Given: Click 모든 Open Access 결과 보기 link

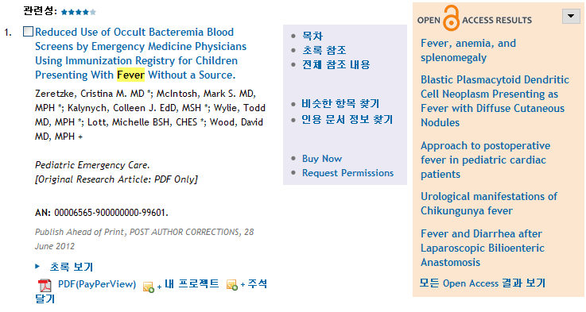Looking at the screenshot, I should point(482,283).
